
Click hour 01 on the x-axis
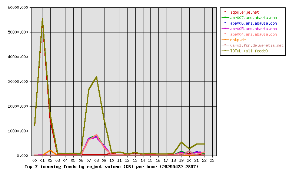[x=42, y=160]
